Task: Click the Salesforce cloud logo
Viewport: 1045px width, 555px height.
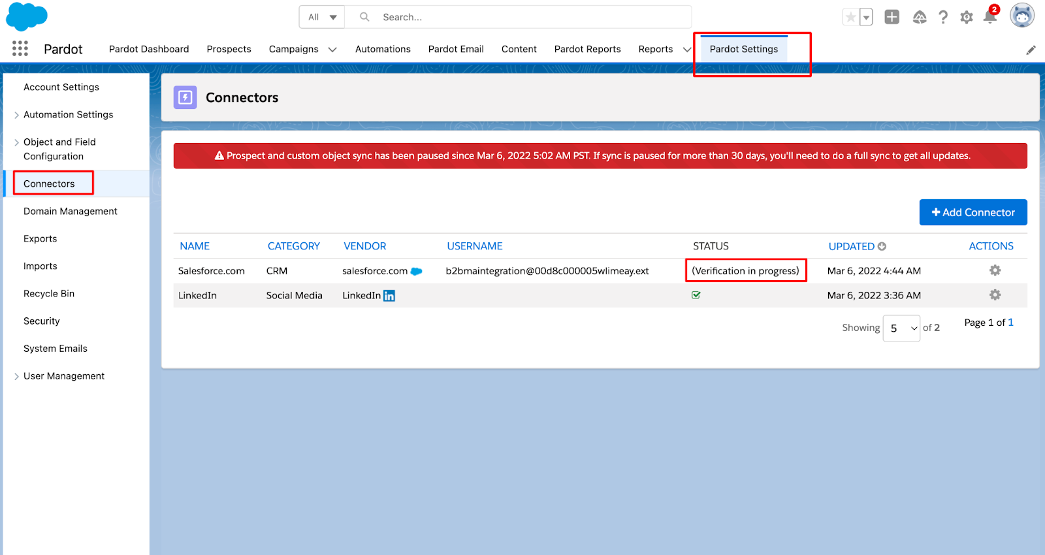Action: (27, 17)
